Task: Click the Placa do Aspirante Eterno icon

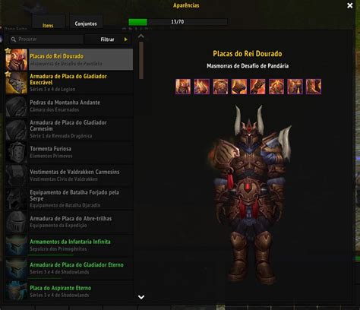Action: (x=17, y=291)
